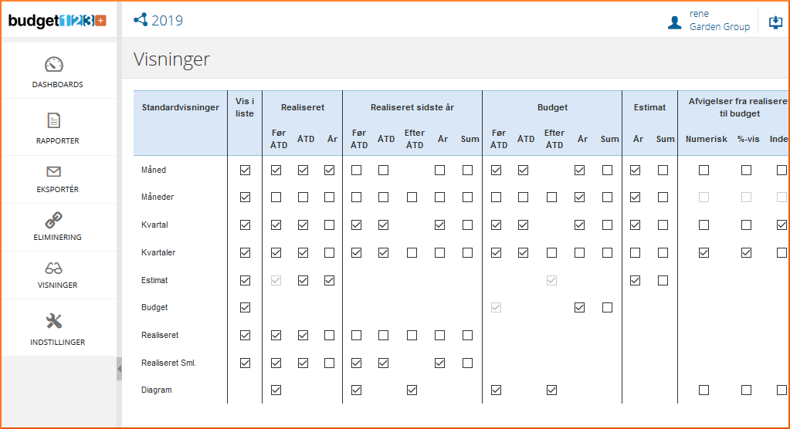Click the share icon beside 2019
Image resolution: width=790 pixels, height=429 pixels.
141,20
